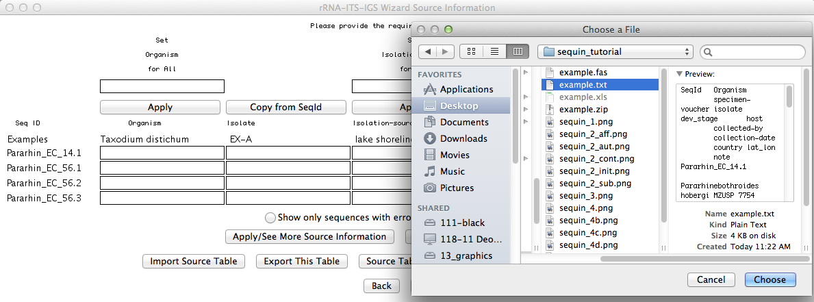This screenshot has width=814, height=302.
Task: Select shared device 13_graphics
Action: 459,255
